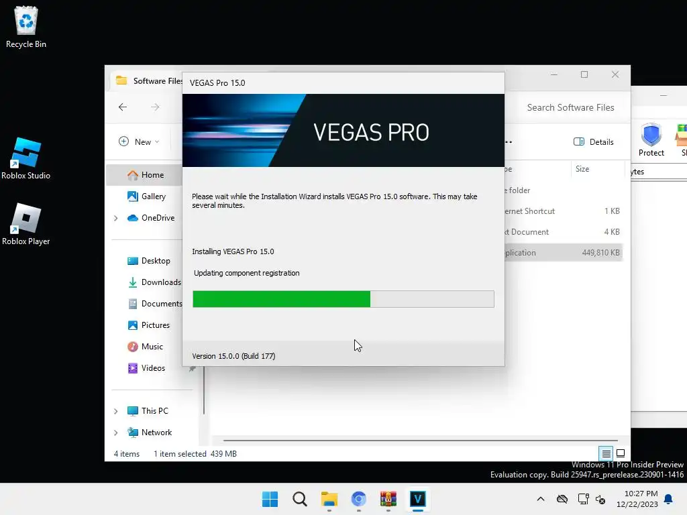
Task: Click the back arrow in File Explorer
Action: point(123,107)
